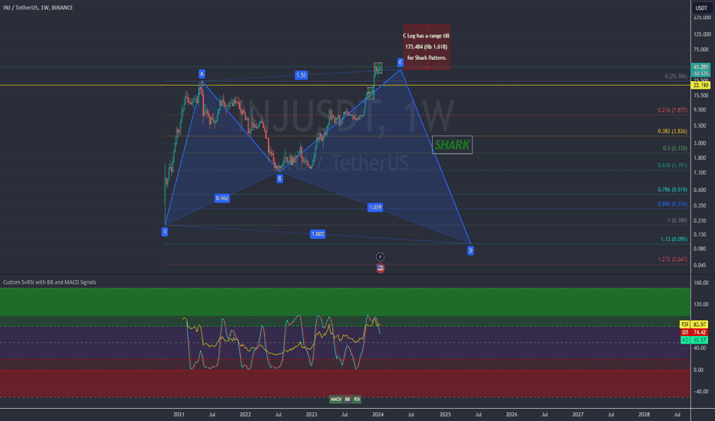Click the current price label 41.281
715x421 pixels.
(x=700, y=67)
